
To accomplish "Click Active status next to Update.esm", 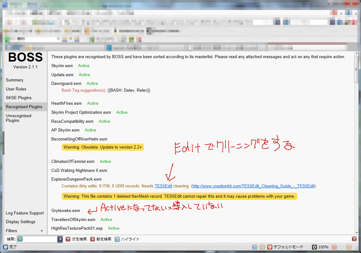I will 84,75.
